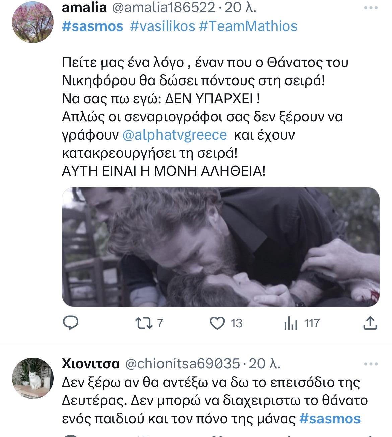The image size is (392, 437).
Task: Open Χιονιτσα's cat profile picture
Action: coord(33,378)
